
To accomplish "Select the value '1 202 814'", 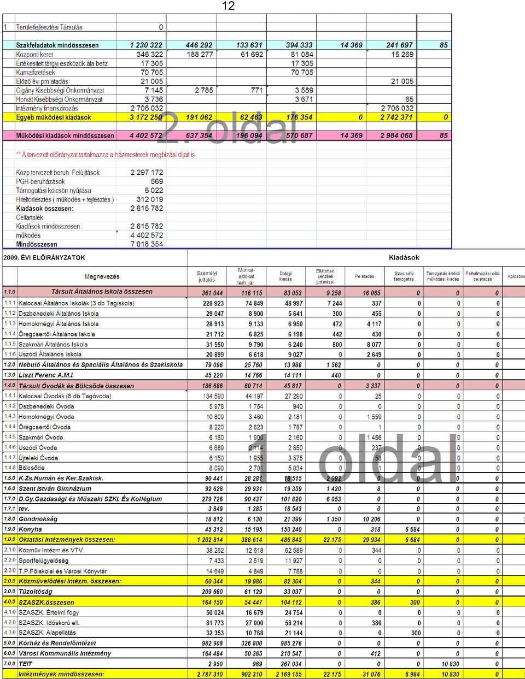I will (x=210, y=540).
